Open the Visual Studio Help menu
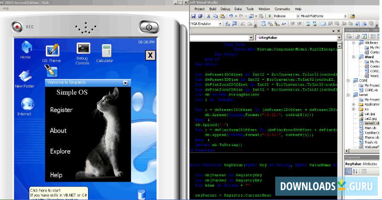The width and height of the screenshot is (382, 200). (x=298, y=9)
